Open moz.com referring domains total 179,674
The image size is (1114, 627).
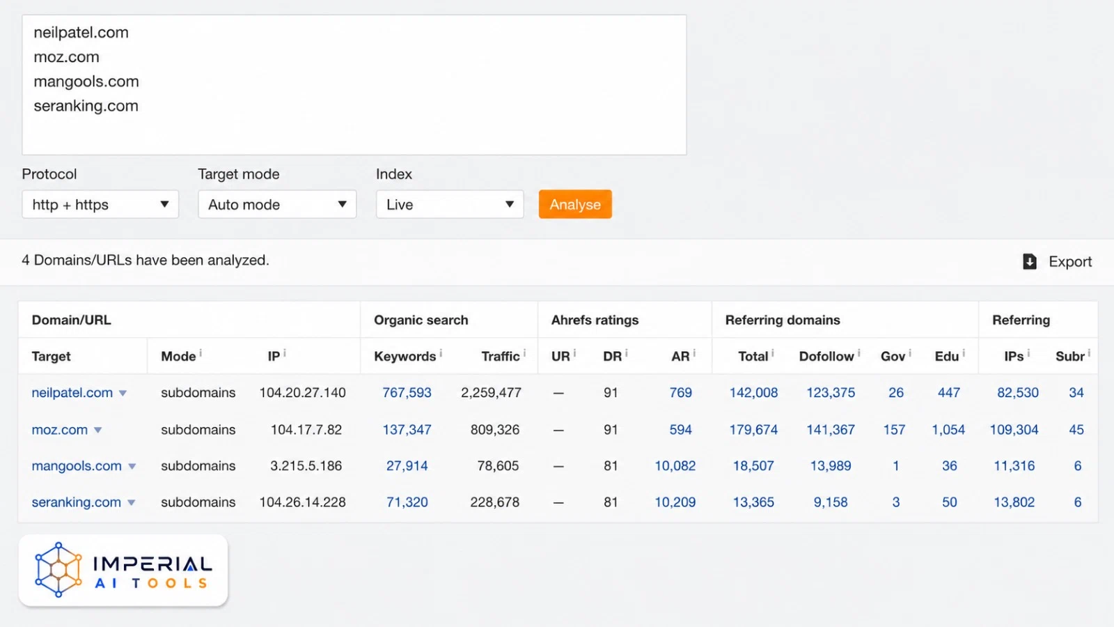click(753, 429)
